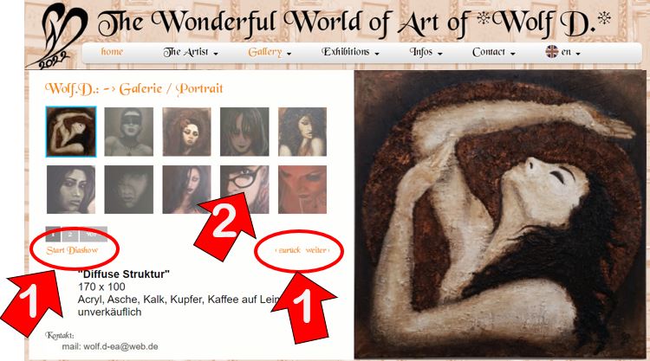Click the zurück previous link
The width and height of the screenshot is (650, 361).
click(288, 250)
